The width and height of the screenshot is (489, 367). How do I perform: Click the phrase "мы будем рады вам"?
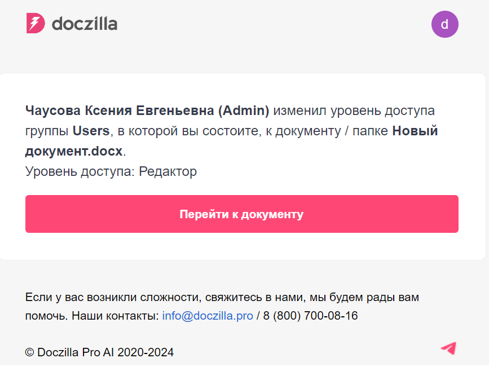tap(364, 297)
